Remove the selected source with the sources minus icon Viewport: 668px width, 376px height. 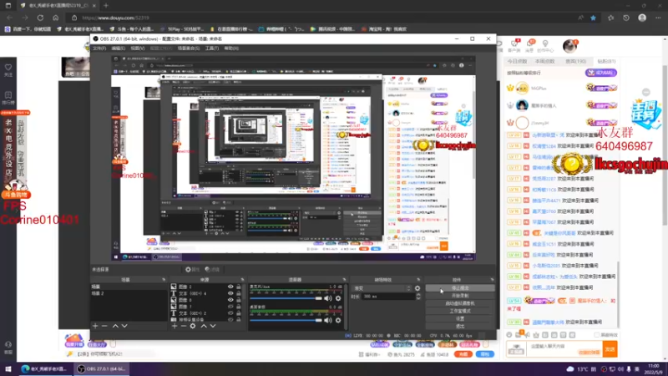pyautogui.click(x=183, y=326)
